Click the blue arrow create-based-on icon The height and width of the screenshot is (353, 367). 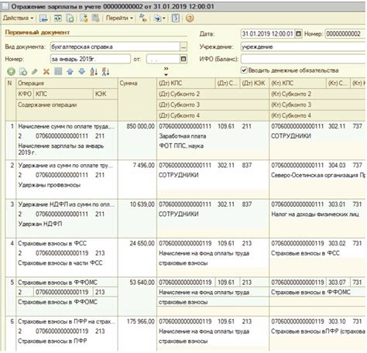point(157,18)
